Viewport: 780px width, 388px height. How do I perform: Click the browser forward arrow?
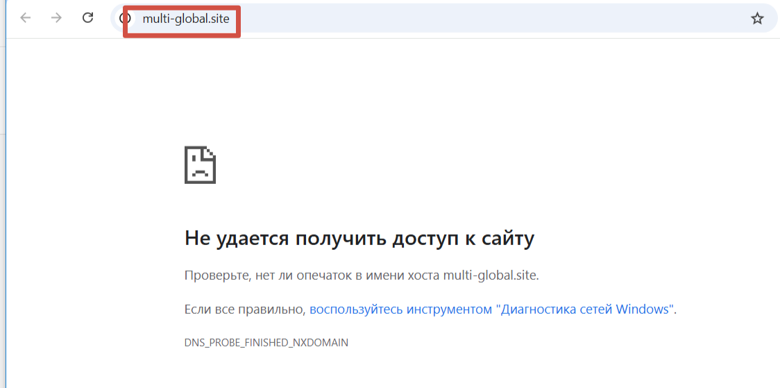(x=57, y=19)
